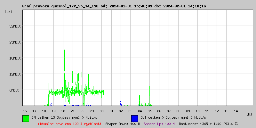Click the green IN legend color square
The image size is (256, 128).
click(26, 118)
